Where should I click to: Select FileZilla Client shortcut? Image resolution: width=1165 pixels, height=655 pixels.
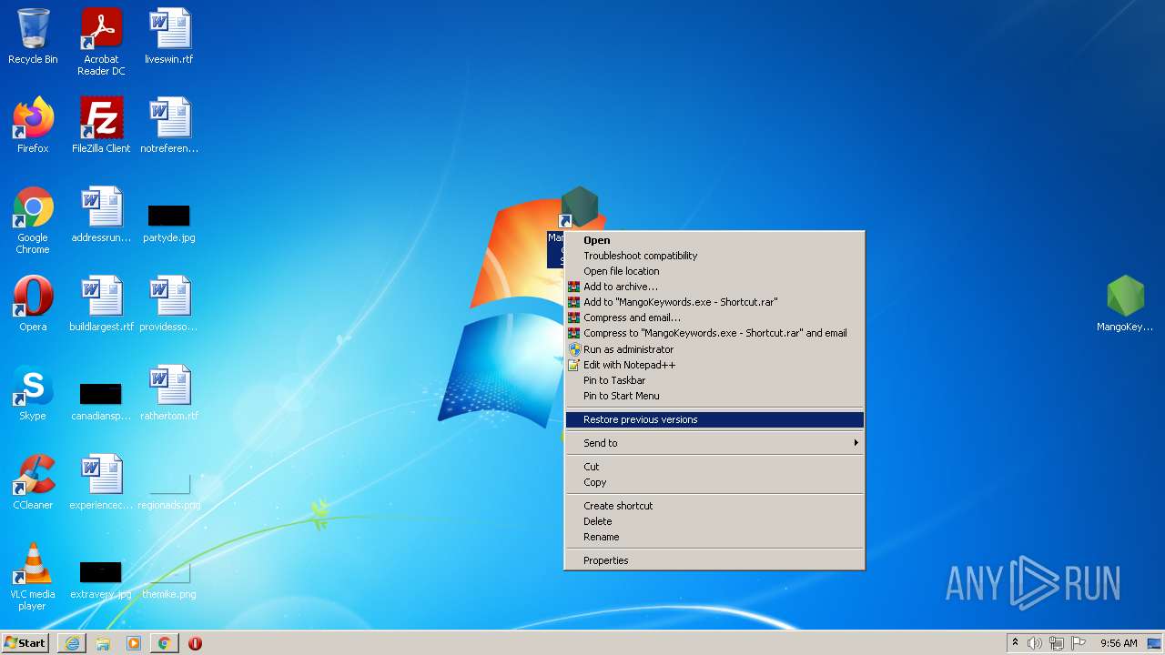[101, 126]
